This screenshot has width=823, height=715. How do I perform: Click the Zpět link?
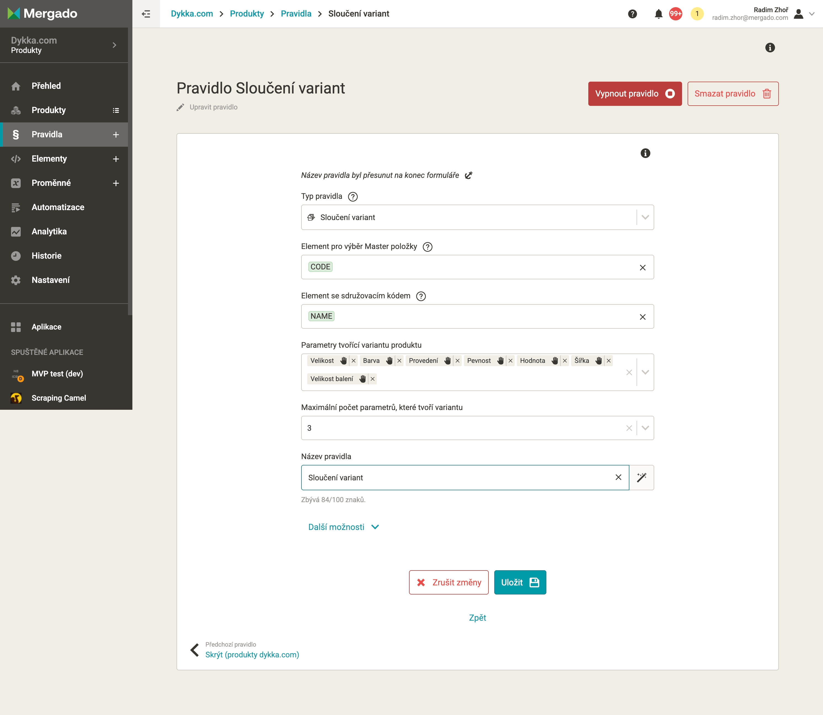tap(477, 618)
